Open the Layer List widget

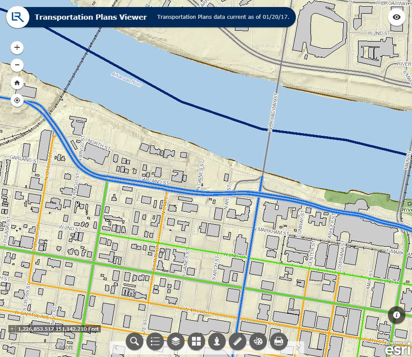coord(175,341)
